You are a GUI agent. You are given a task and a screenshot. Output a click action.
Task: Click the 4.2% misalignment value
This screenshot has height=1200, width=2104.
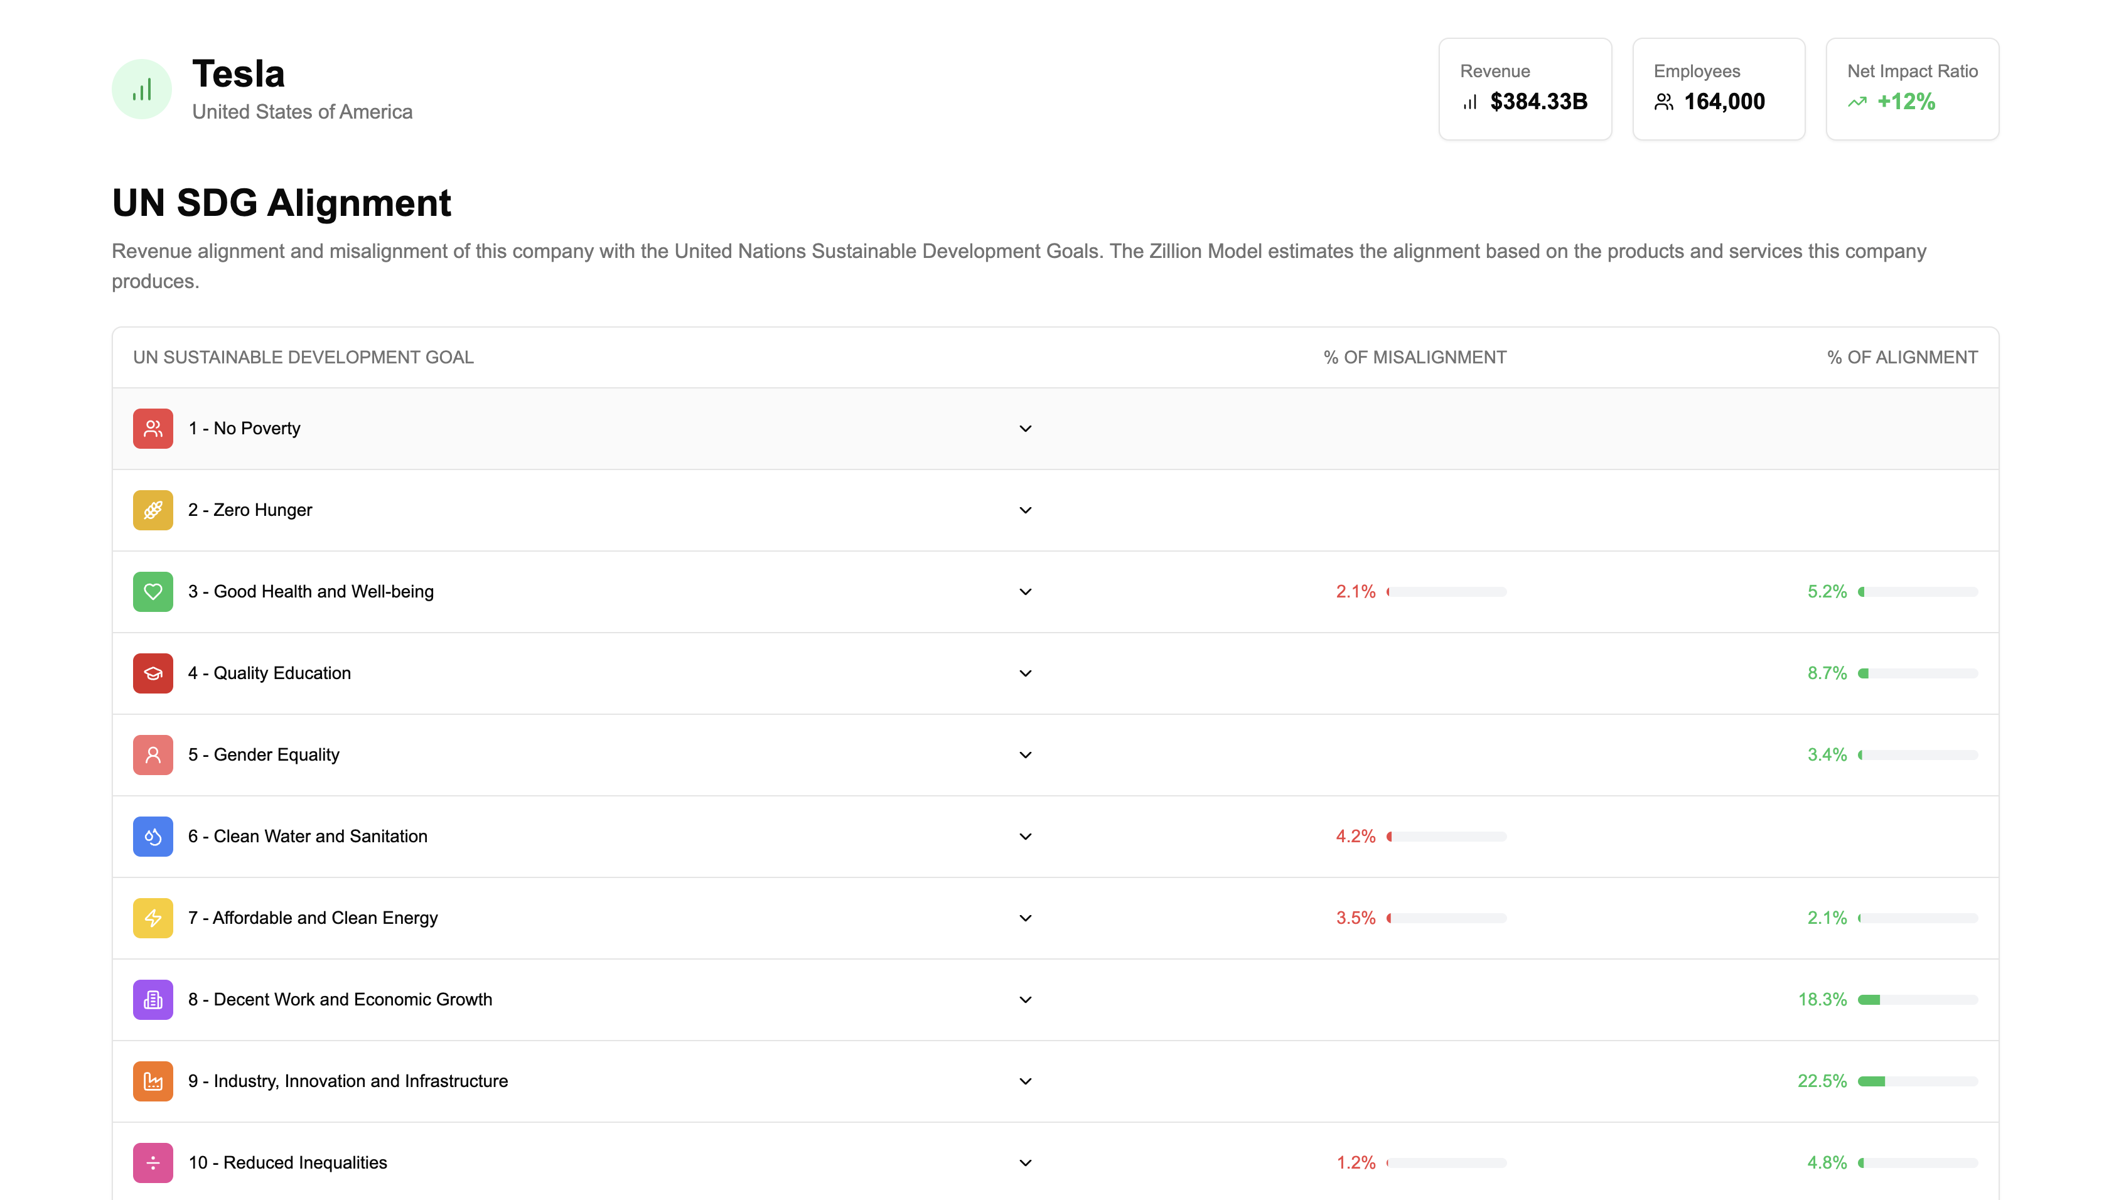pos(1356,837)
